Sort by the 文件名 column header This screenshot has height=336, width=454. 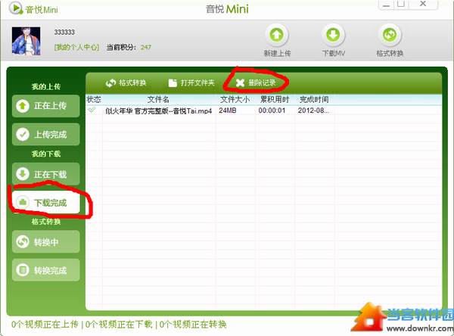159,100
